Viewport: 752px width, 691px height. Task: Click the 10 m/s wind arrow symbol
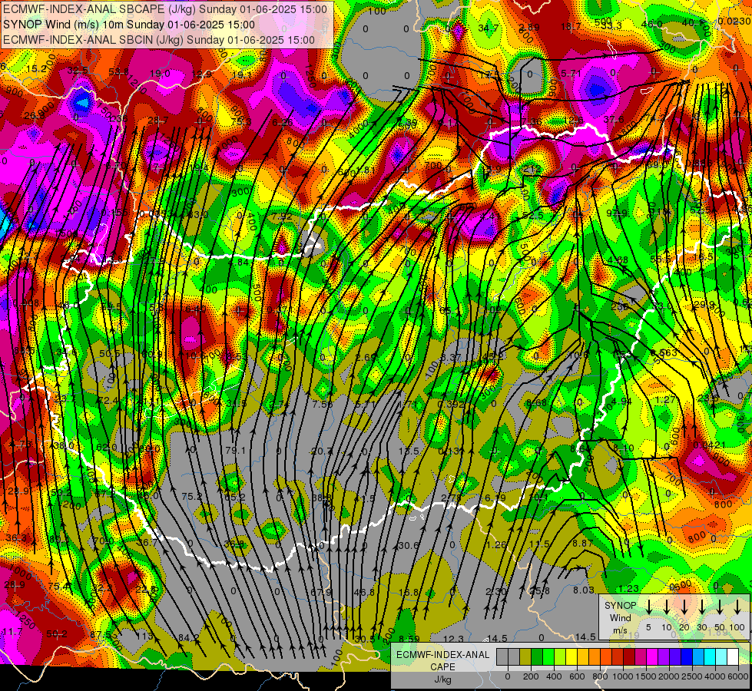[667, 607]
